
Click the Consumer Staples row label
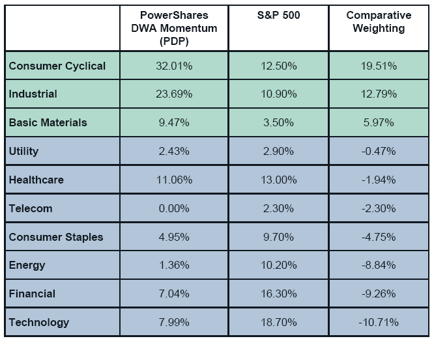pyautogui.click(x=56, y=237)
